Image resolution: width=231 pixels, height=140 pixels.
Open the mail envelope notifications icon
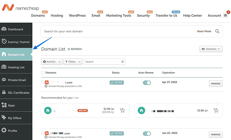[x=225, y=15]
